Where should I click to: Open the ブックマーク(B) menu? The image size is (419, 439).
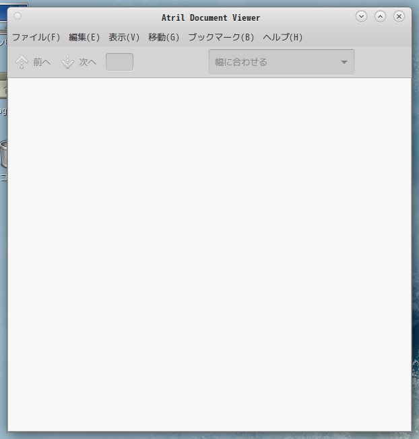click(x=221, y=37)
